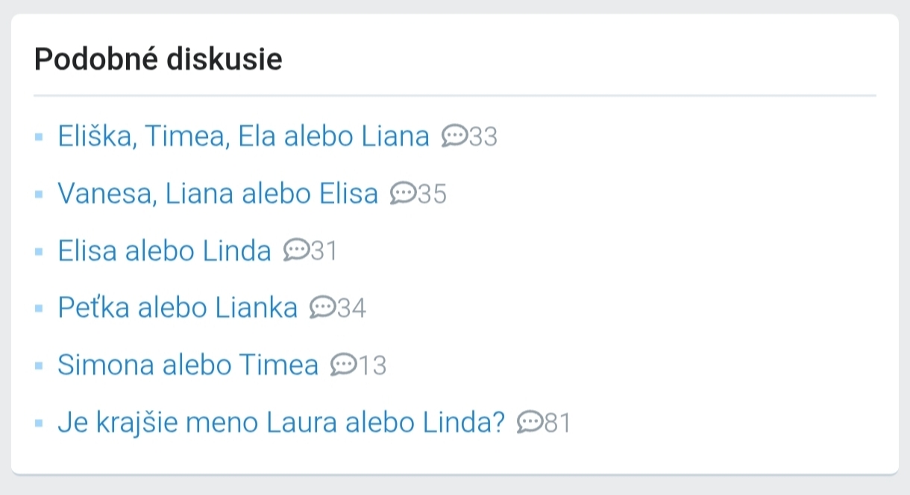Click bullet marker before 'Simona alebo Timea'
The width and height of the screenshot is (910, 495).
[x=39, y=366]
